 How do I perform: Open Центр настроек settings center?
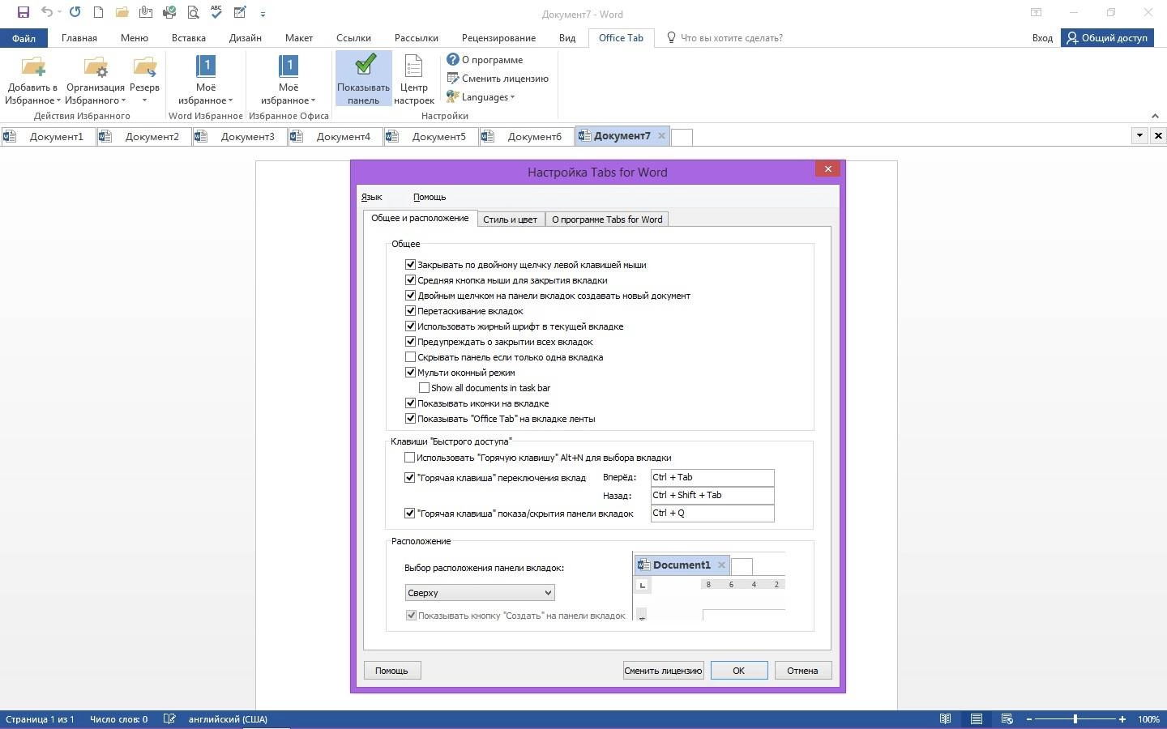point(413,79)
